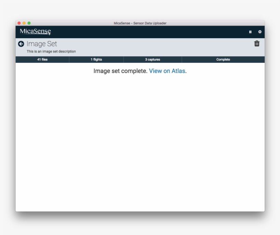Viewport: 280px width, 235px height.
Task: Select the "3 captures" status cell
Action: point(152,60)
